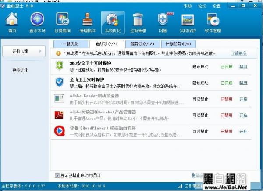The image size is (263, 191).
Task: Click the 了解更多 link
Action: point(239,54)
